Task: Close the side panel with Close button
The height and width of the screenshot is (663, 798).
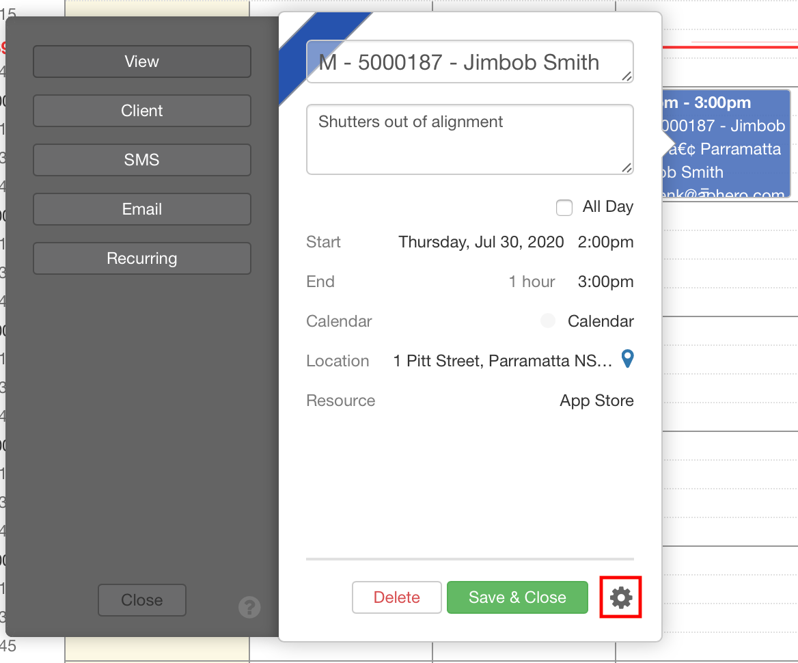Action: (142, 600)
